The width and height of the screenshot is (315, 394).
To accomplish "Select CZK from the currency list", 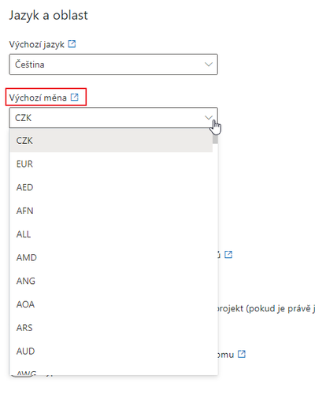I will coord(111,141).
